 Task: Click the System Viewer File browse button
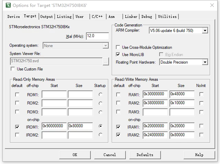click(x=106, y=61)
